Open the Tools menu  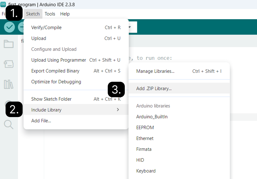(50, 14)
